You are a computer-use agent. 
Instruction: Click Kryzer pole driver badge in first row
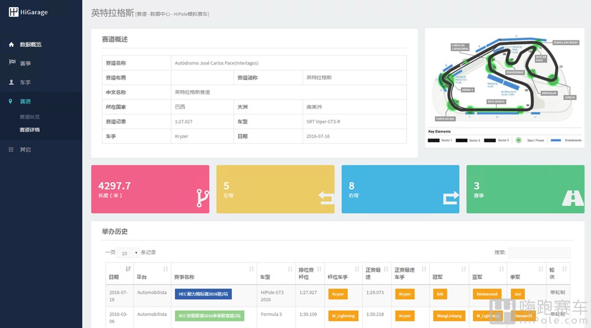[337, 294]
